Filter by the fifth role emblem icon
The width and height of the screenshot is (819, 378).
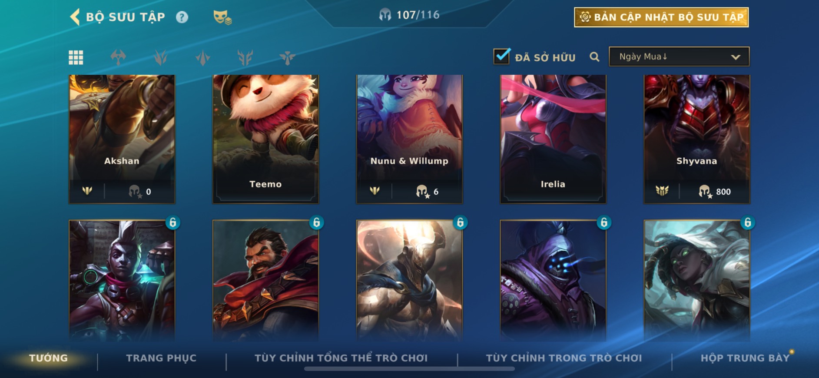coord(287,57)
